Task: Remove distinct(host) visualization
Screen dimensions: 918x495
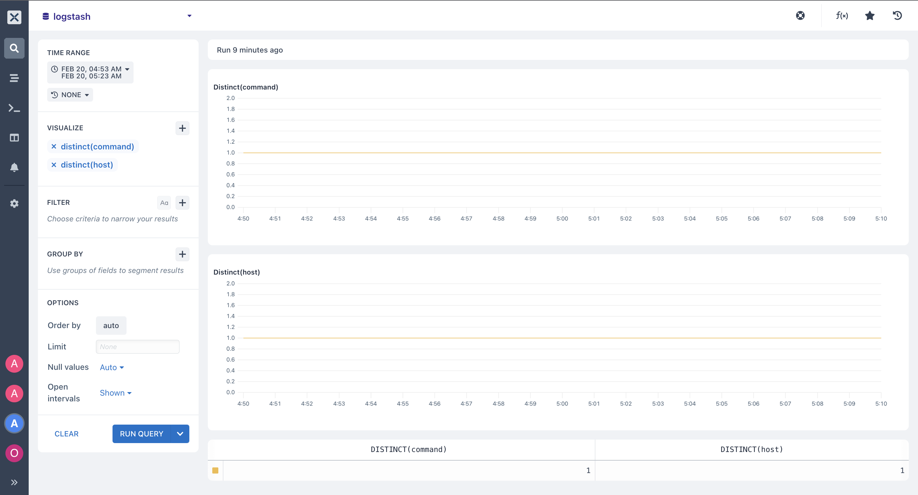Action: point(54,165)
